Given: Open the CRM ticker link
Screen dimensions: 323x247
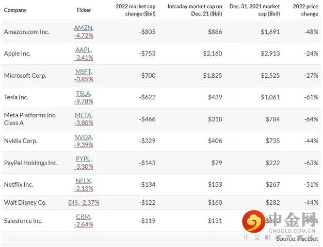Looking at the screenshot, I should tap(83, 217).
